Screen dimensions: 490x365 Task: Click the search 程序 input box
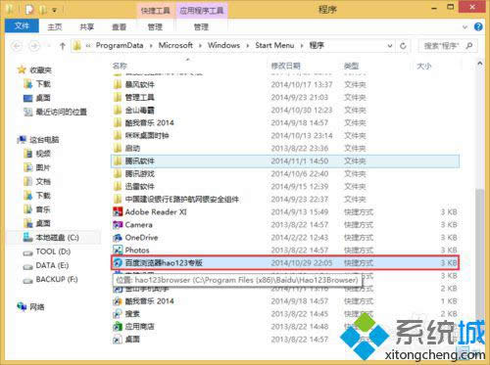(x=448, y=46)
